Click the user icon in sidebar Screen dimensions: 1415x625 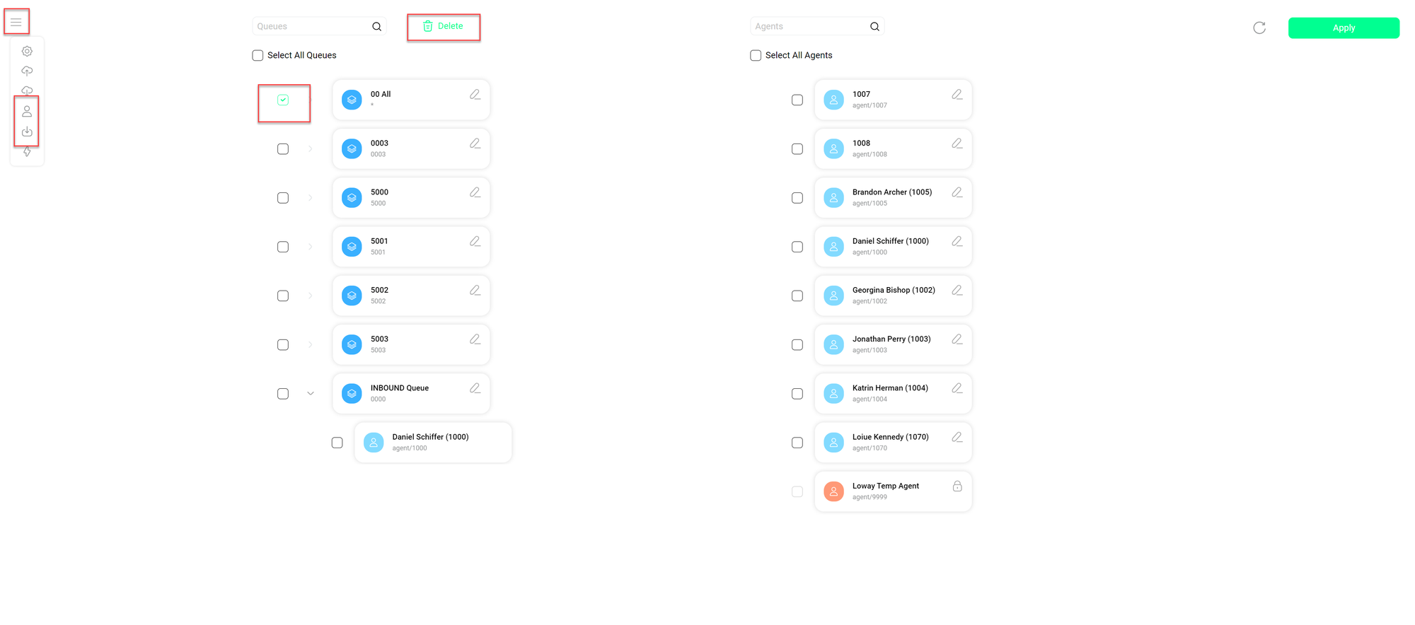[27, 112]
